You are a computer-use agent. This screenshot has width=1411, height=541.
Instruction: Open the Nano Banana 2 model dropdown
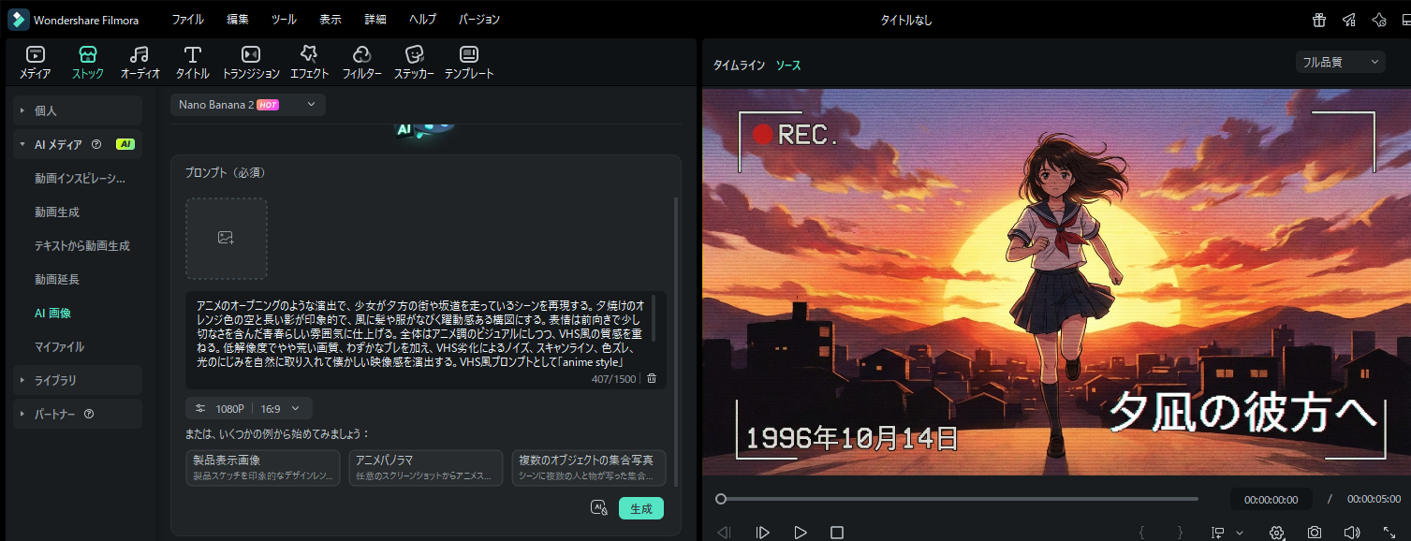[248, 105]
